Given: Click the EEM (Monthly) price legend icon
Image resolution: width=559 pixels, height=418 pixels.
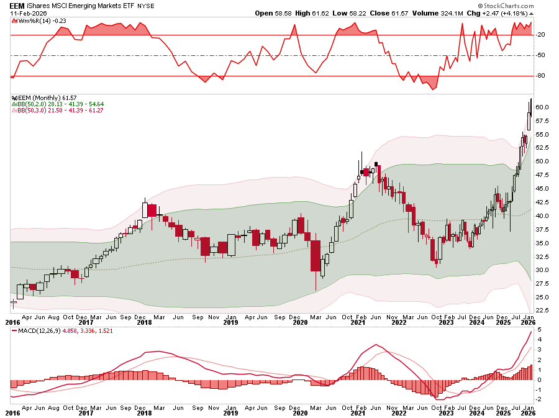Looking at the screenshot, I should click(14, 98).
